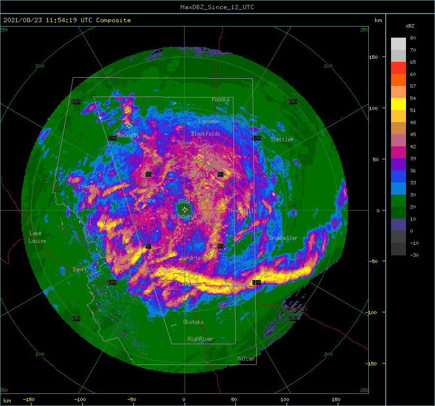Image resolution: width=435 pixels, height=406 pixels.
Task: Click the km unit label at top right
Action: tap(378, 20)
